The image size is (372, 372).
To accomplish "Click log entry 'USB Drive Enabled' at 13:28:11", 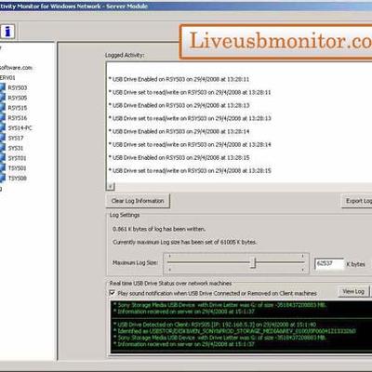I will pos(179,79).
